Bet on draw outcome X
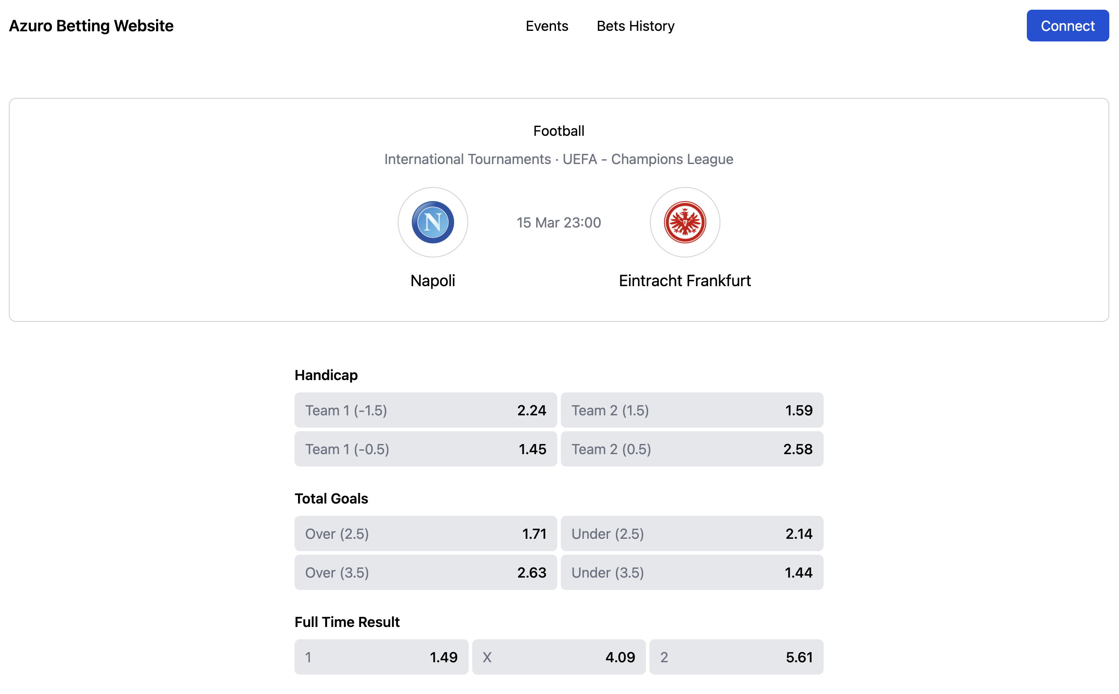 (x=559, y=657)
